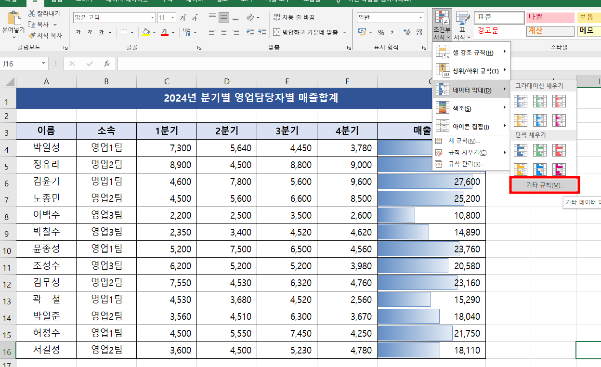Viewport: 601px width, 367px height.
Task: Click in the formula bar input
Action: click(359, 64)
